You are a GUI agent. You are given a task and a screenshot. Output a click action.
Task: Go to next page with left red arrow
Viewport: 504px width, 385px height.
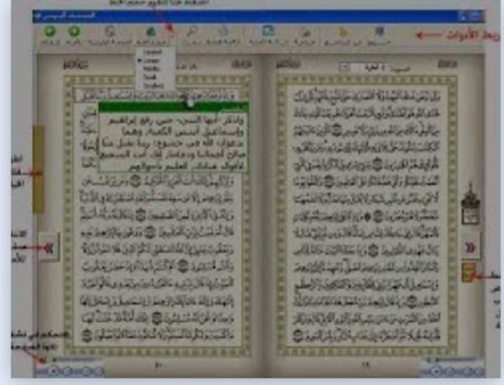49,248
